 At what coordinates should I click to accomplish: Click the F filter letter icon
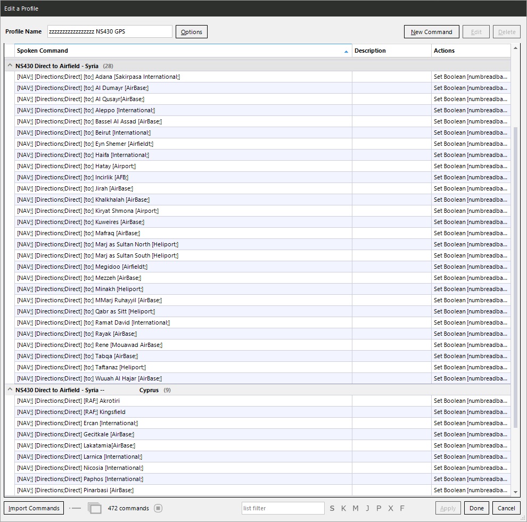click(402, 508)
